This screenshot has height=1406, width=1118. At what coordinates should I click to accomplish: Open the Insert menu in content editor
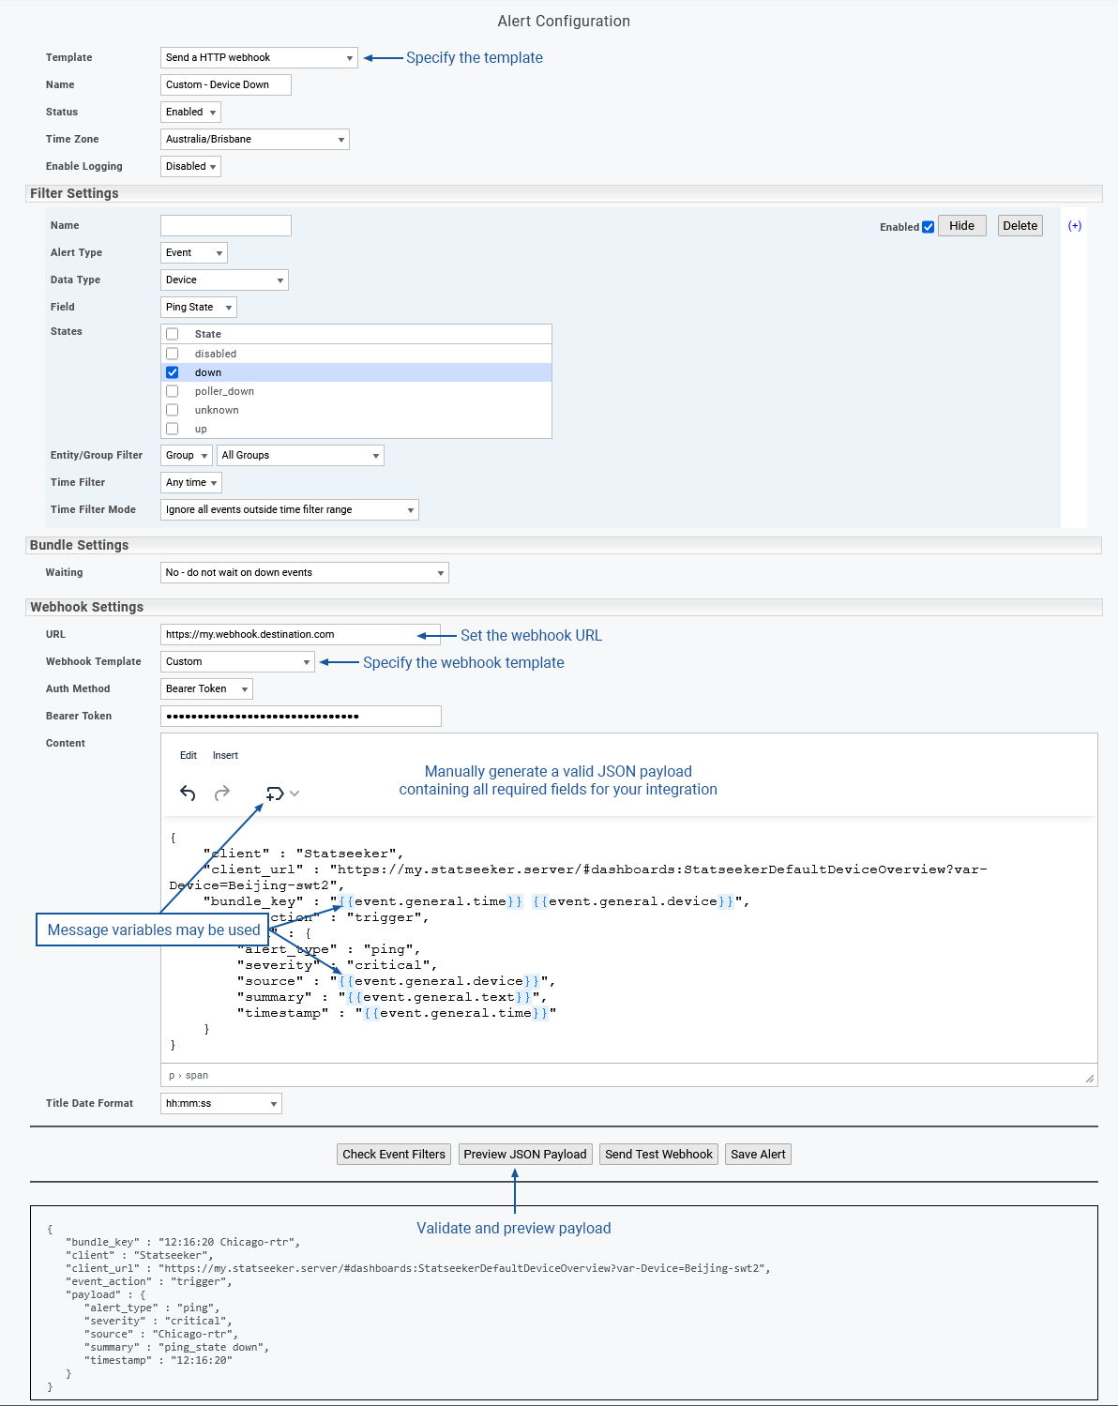point(225,756)
